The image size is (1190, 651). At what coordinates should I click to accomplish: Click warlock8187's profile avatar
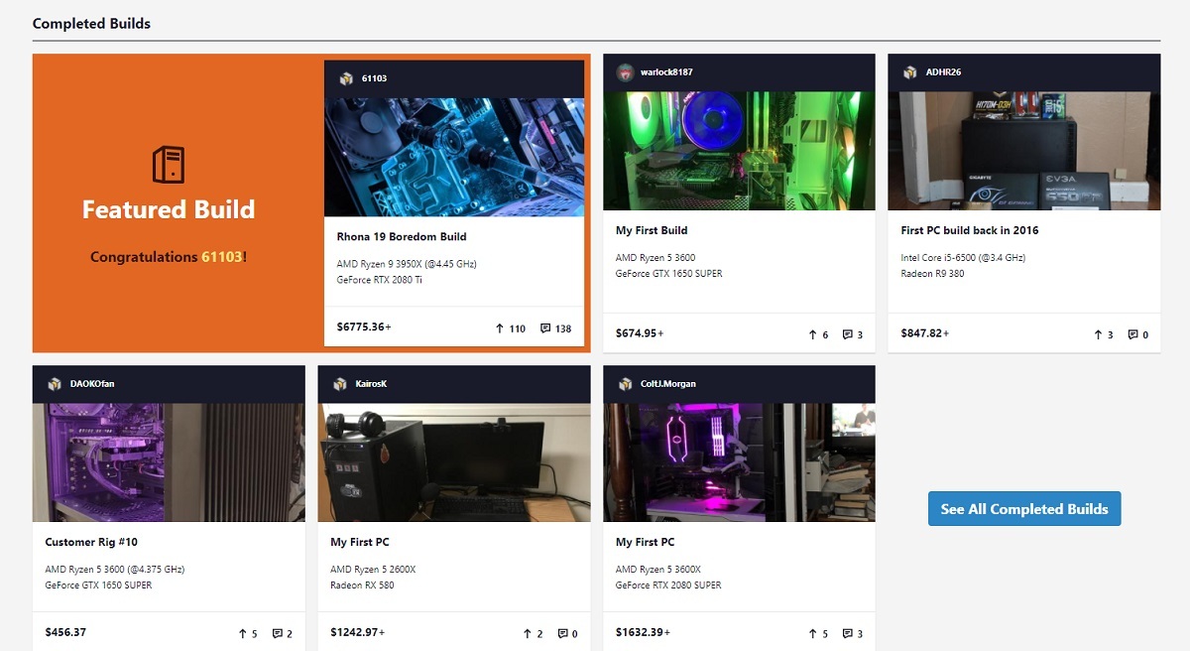tap(625, 72)
